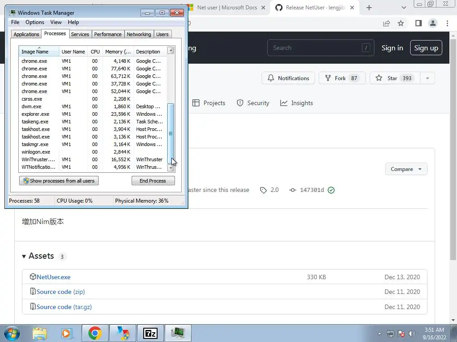Viewport: 457px width, 342px height.
Task: Select the Task Manager taskbar icon
Action: [x=178, y=333]
